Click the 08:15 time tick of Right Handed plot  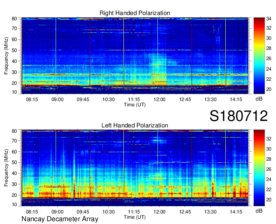(x=32, y=99)
